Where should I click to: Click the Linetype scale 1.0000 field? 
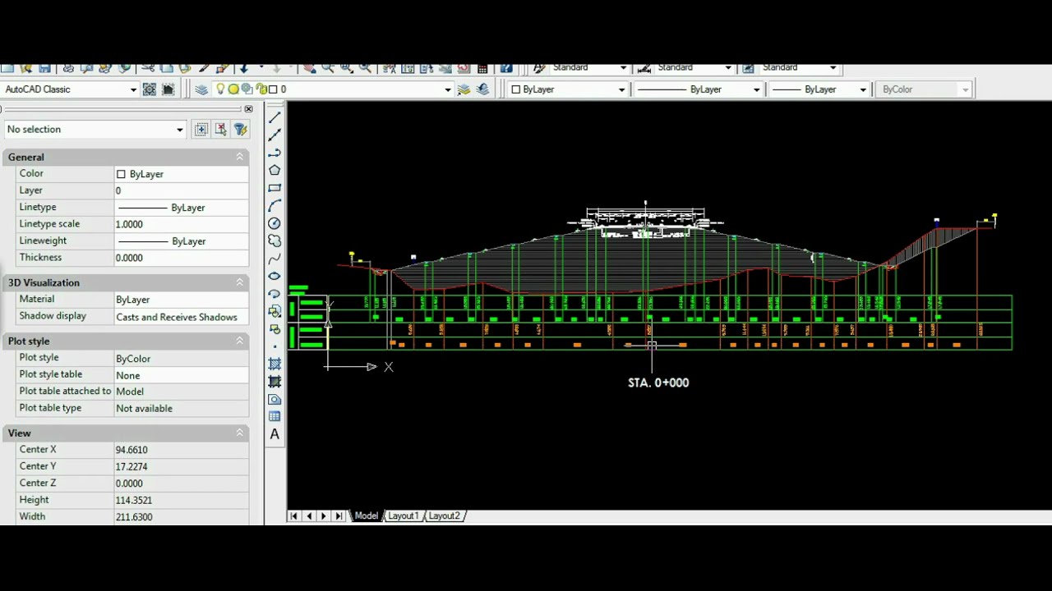[181, 224]
